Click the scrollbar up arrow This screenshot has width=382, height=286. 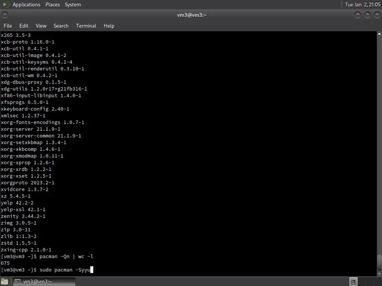[x=379, y=34]
